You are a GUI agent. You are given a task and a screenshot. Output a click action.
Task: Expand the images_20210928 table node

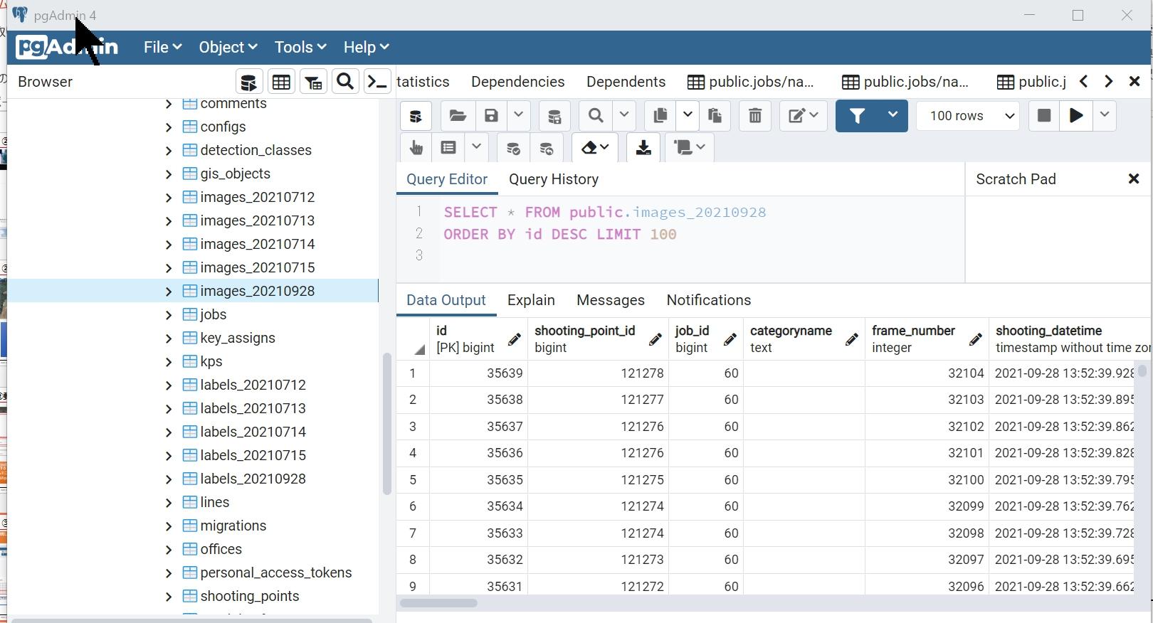point(169,292)
